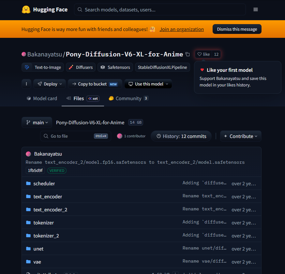The image size is (285, 274).
Task: Click the 14 GB repository size badge
Action: click(x=136, y=122)
